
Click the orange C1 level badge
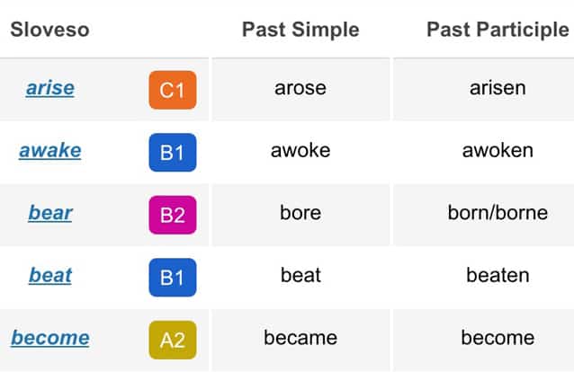coord(173,90)
